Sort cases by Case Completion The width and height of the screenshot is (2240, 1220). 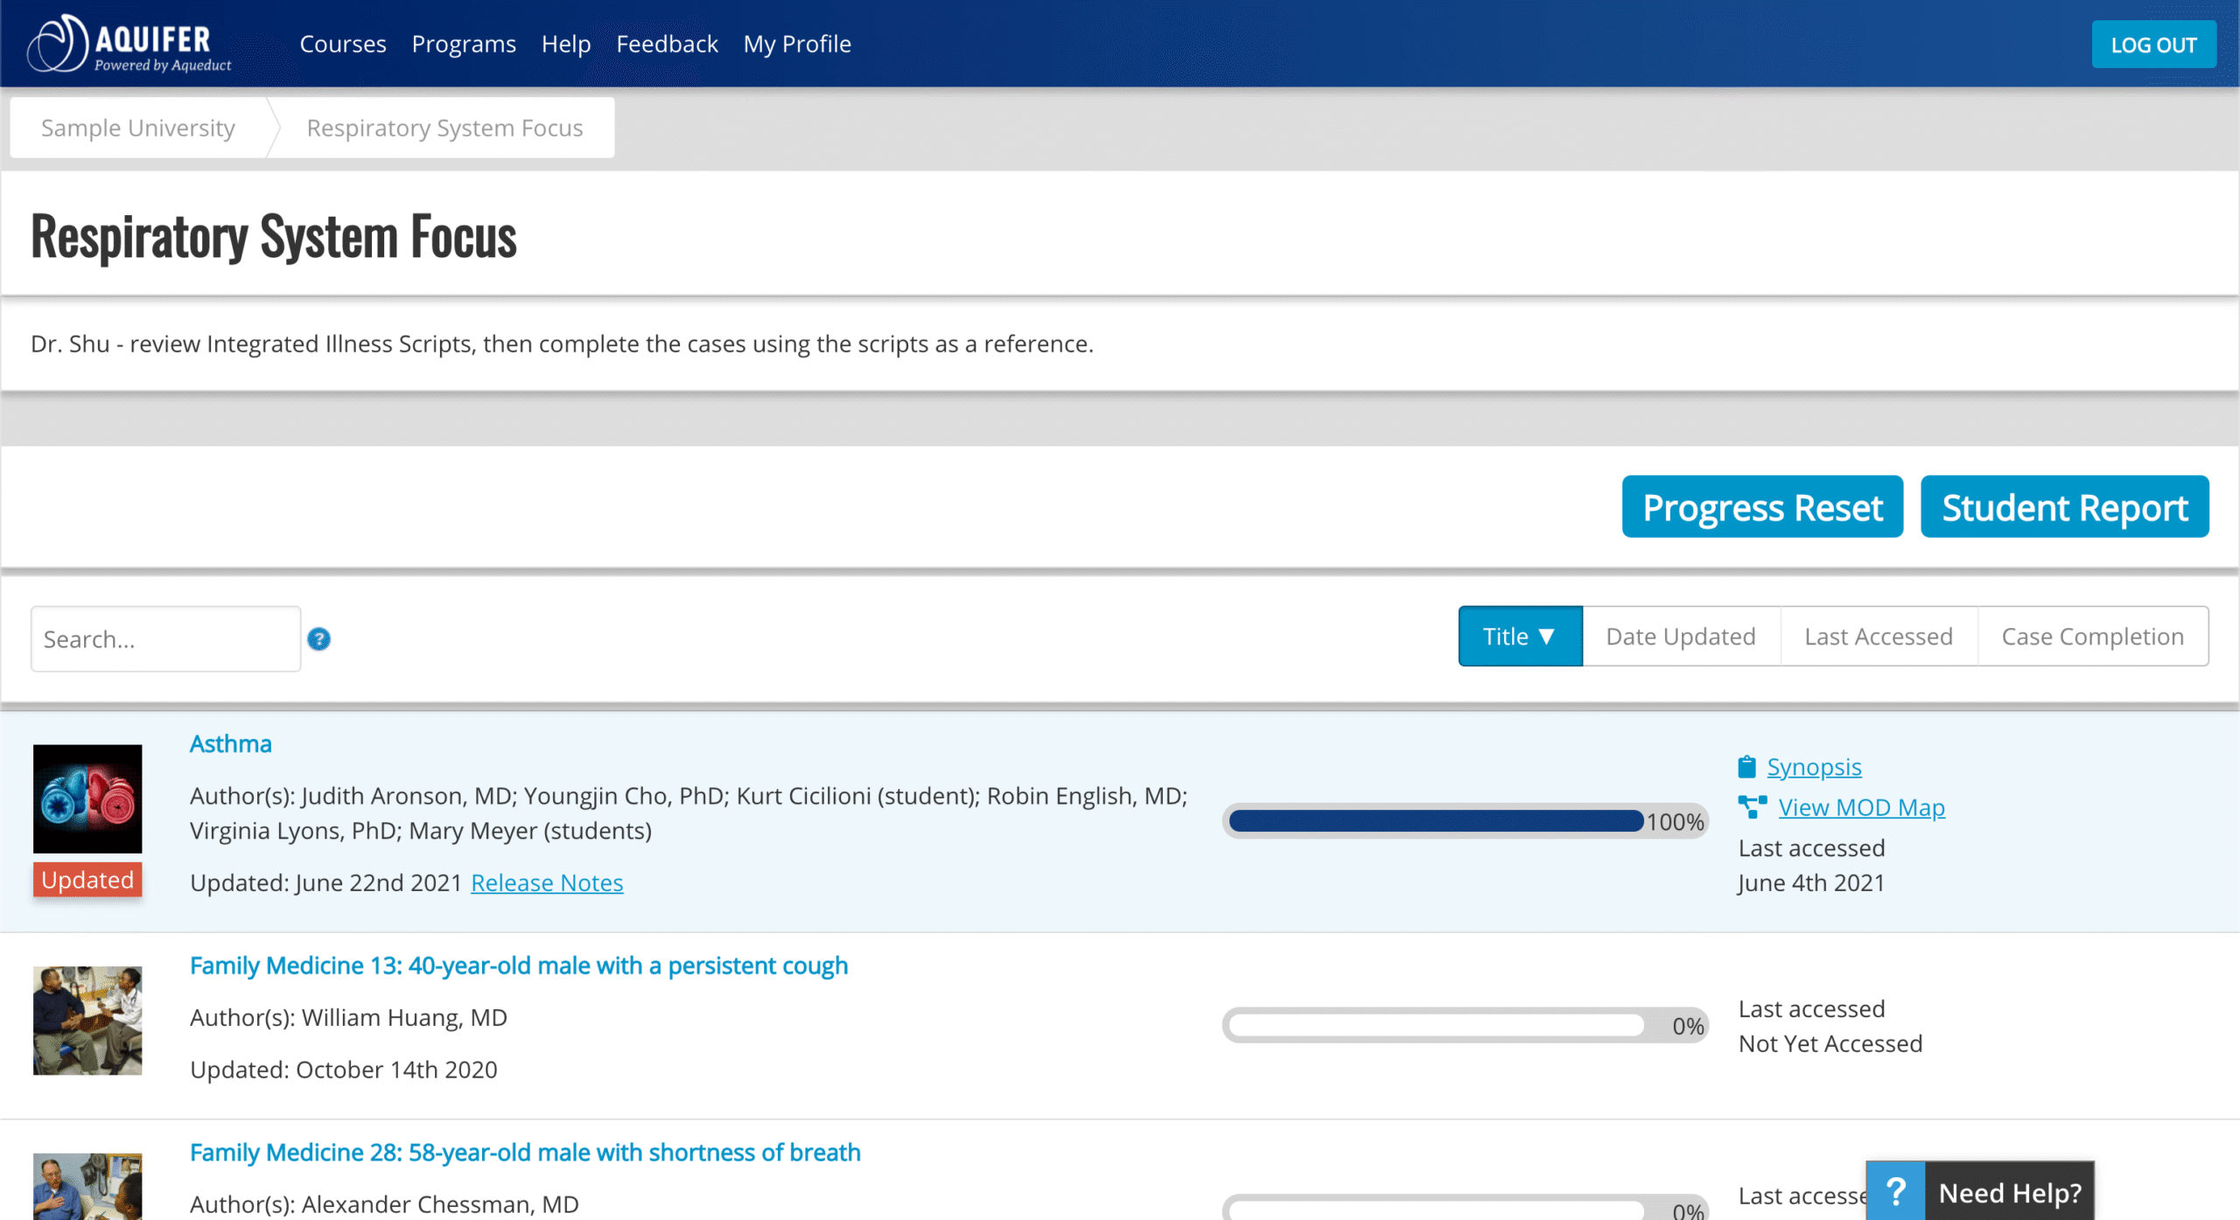pyautogui.click(x=2092, y=636)
